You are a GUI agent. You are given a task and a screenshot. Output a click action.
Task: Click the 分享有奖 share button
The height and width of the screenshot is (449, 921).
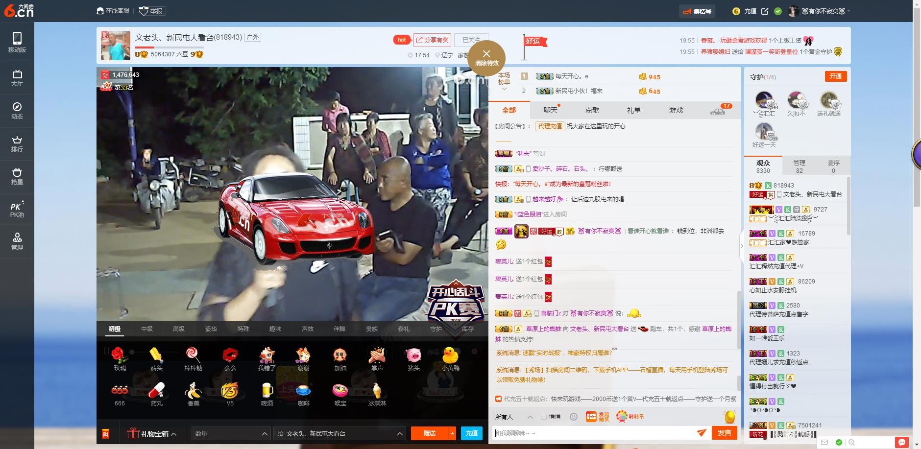tap(432, 40)
